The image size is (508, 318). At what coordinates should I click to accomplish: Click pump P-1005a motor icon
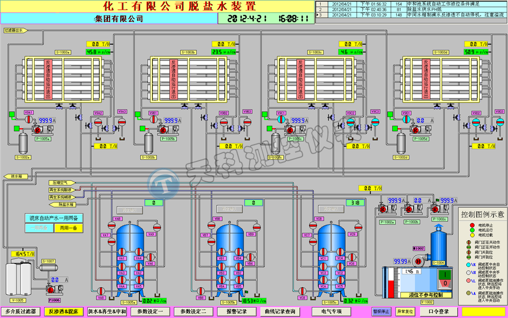[37, 130]
